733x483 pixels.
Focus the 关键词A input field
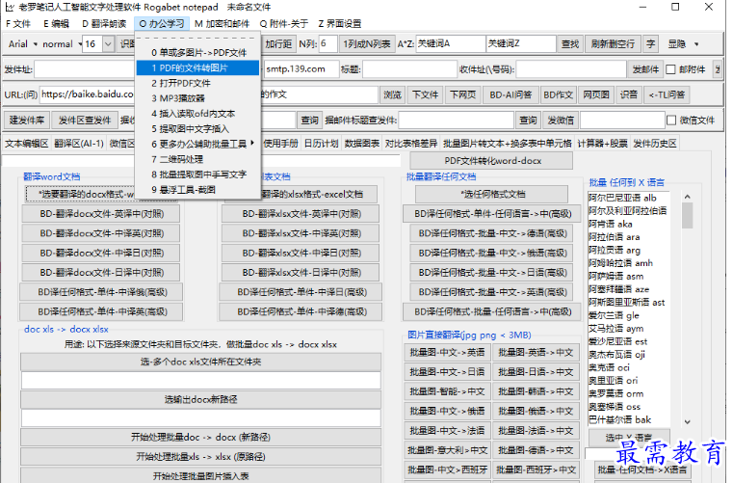point(450,44)
